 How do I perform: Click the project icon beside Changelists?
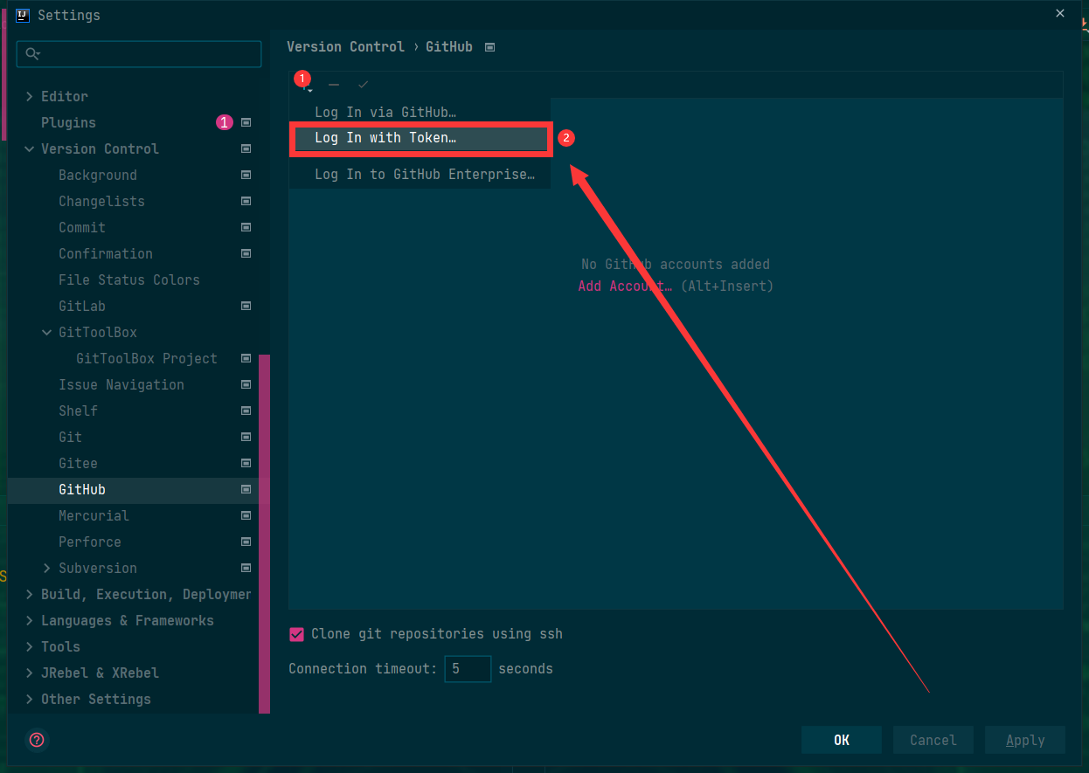[x=246, y=201]
